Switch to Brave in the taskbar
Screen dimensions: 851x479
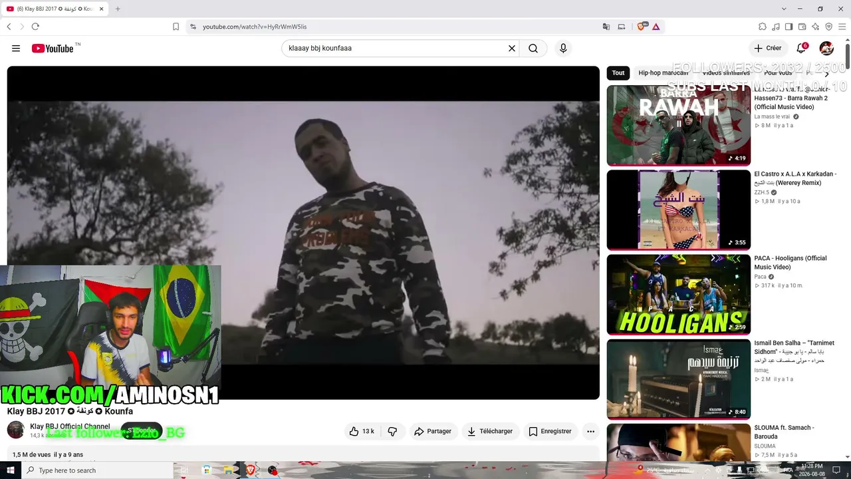coord(251,470)
